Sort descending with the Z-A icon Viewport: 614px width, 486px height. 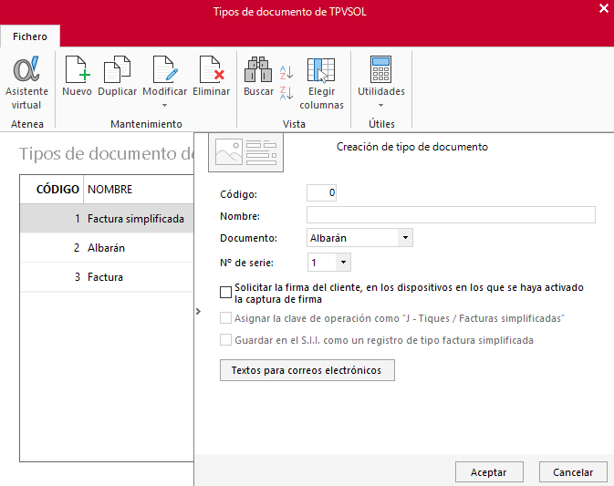tap(286, 93)
